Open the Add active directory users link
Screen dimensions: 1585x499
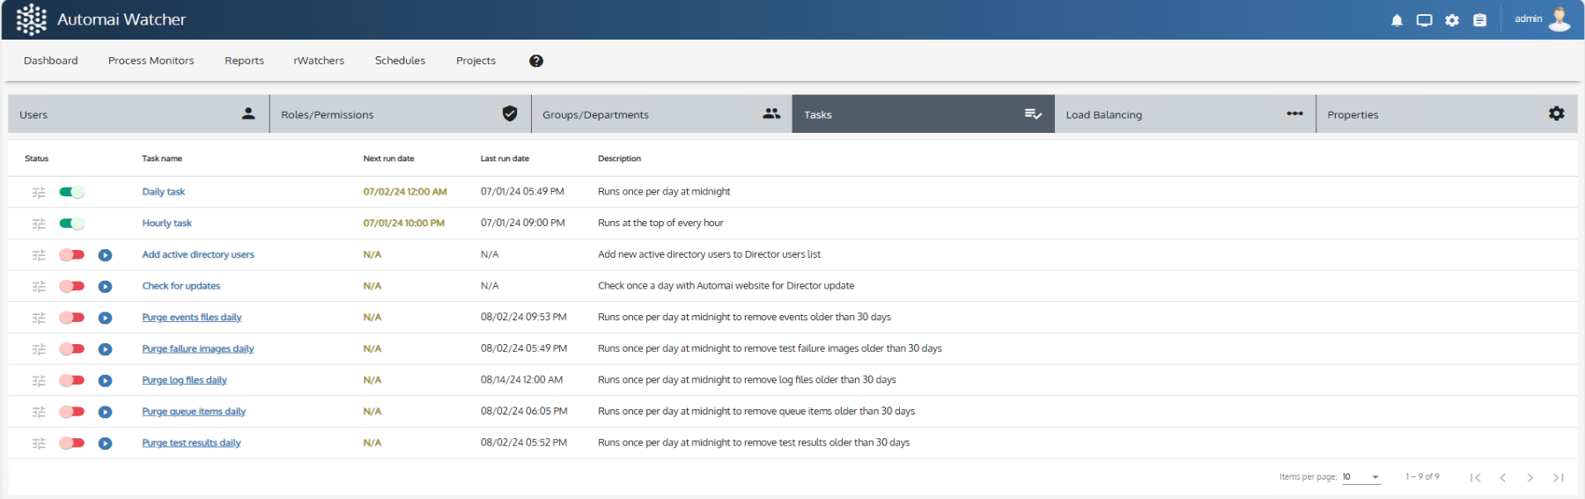198,255
